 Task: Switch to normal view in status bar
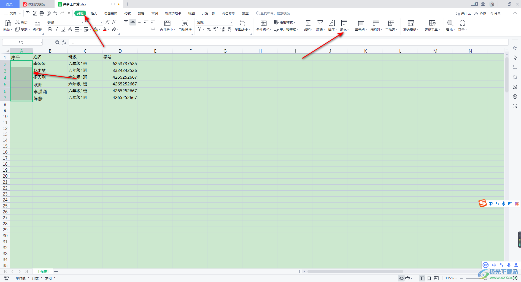[422, 278]
